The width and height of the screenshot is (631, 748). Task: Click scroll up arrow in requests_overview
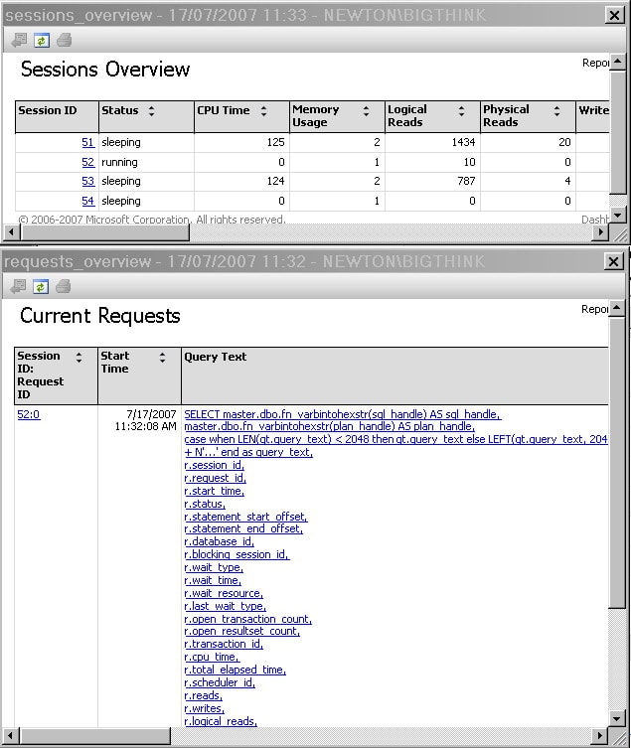(617, 308)
